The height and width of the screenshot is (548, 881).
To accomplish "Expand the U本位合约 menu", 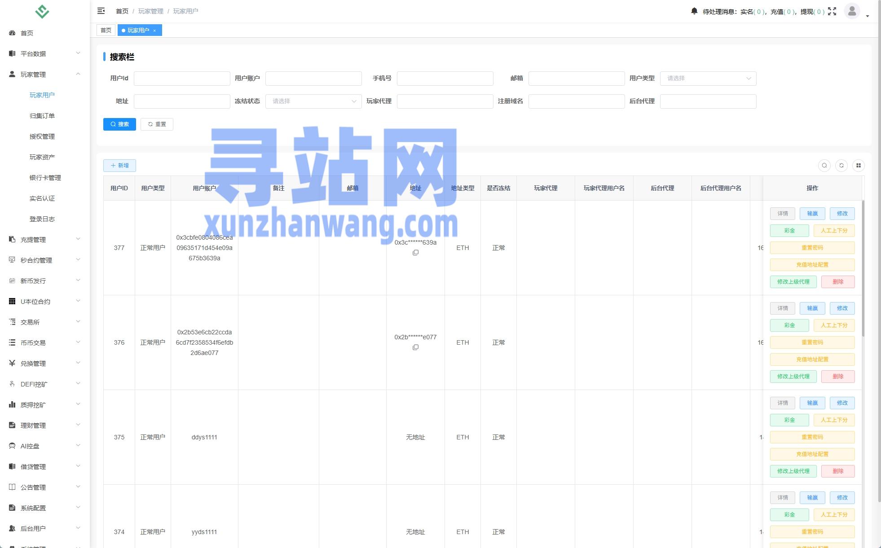I will tap(45, 302).
